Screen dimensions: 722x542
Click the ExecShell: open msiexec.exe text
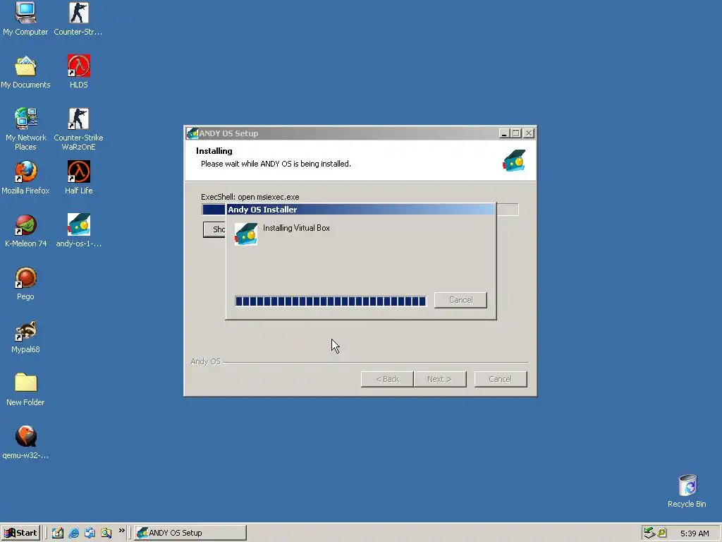coord(250,197)
